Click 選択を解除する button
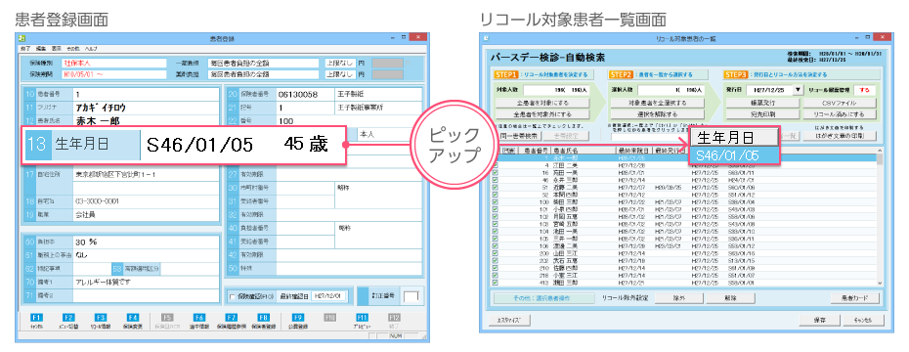909x352 pixels. 658,114
